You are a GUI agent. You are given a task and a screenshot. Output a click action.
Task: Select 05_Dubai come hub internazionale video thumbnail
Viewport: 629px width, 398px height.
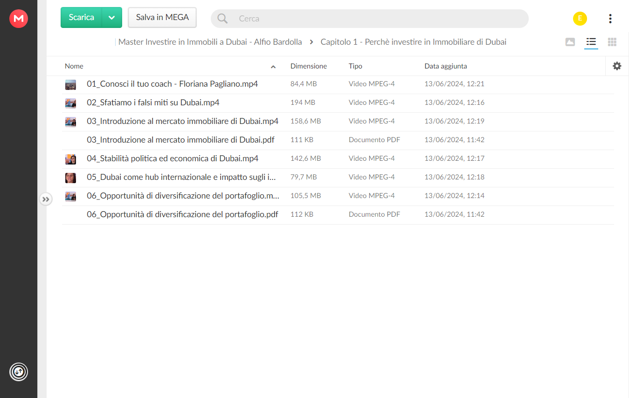click(70, 178)
